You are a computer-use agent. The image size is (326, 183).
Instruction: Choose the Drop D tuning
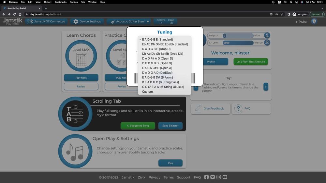click(x=164, y=49)
